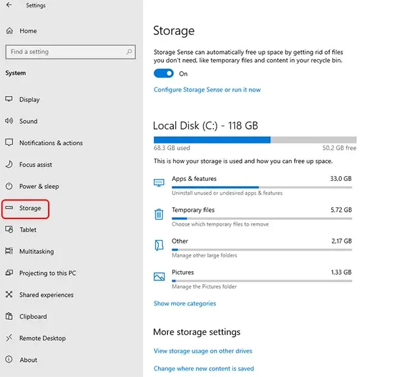Viewport: 395px width, 377px height.
Task: Select Multitasking in the sidebar
Action: coord(36,251)
